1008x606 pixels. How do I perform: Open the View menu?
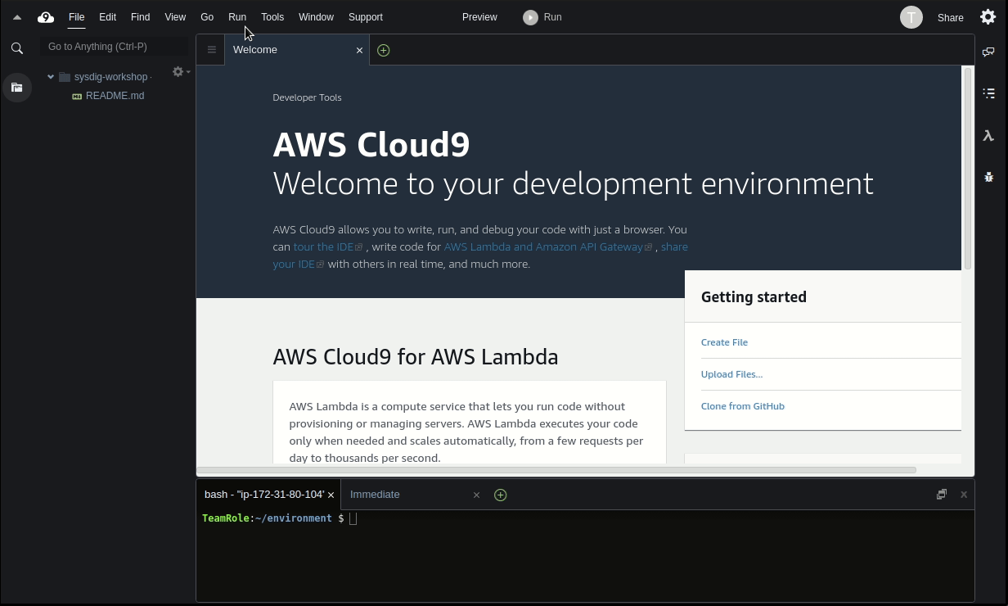point(175,17)
